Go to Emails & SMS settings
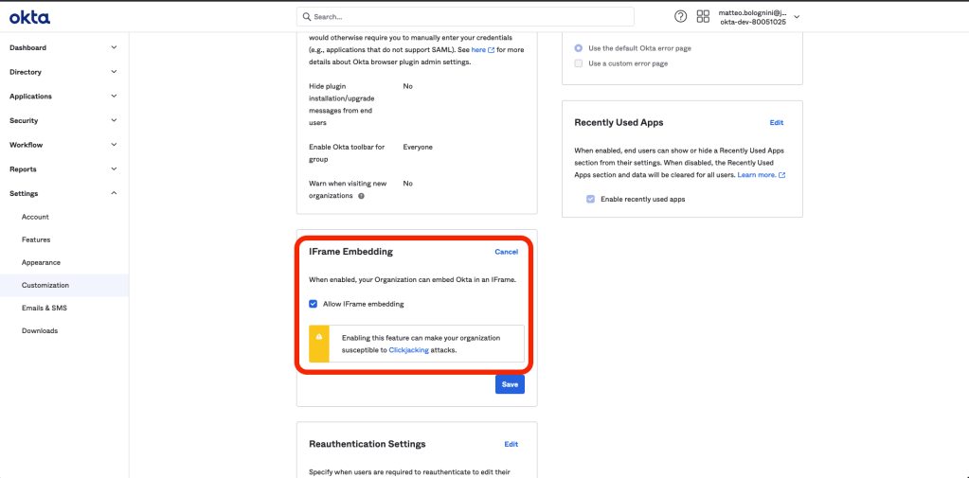 [x=45, y=308]
